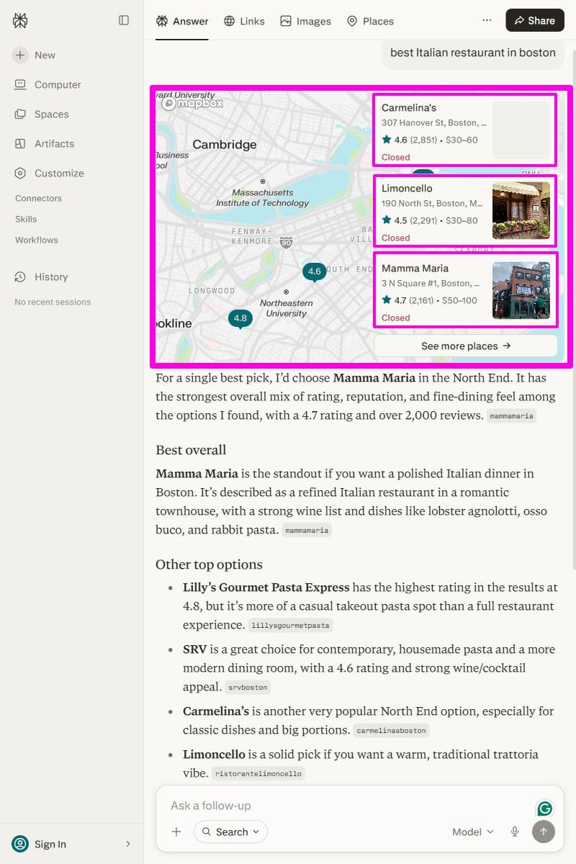Click the Perplexity logo icon
The height and width of the screenshot is (864, 576).
point(20,21)
